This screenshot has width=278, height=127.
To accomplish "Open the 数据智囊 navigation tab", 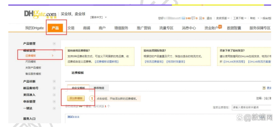I will [234, 28].
